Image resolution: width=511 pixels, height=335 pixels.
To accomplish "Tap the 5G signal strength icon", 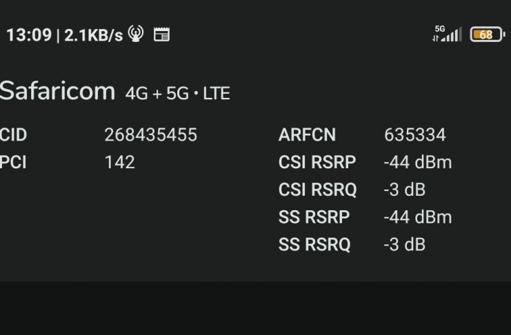I will pos(447,34).
